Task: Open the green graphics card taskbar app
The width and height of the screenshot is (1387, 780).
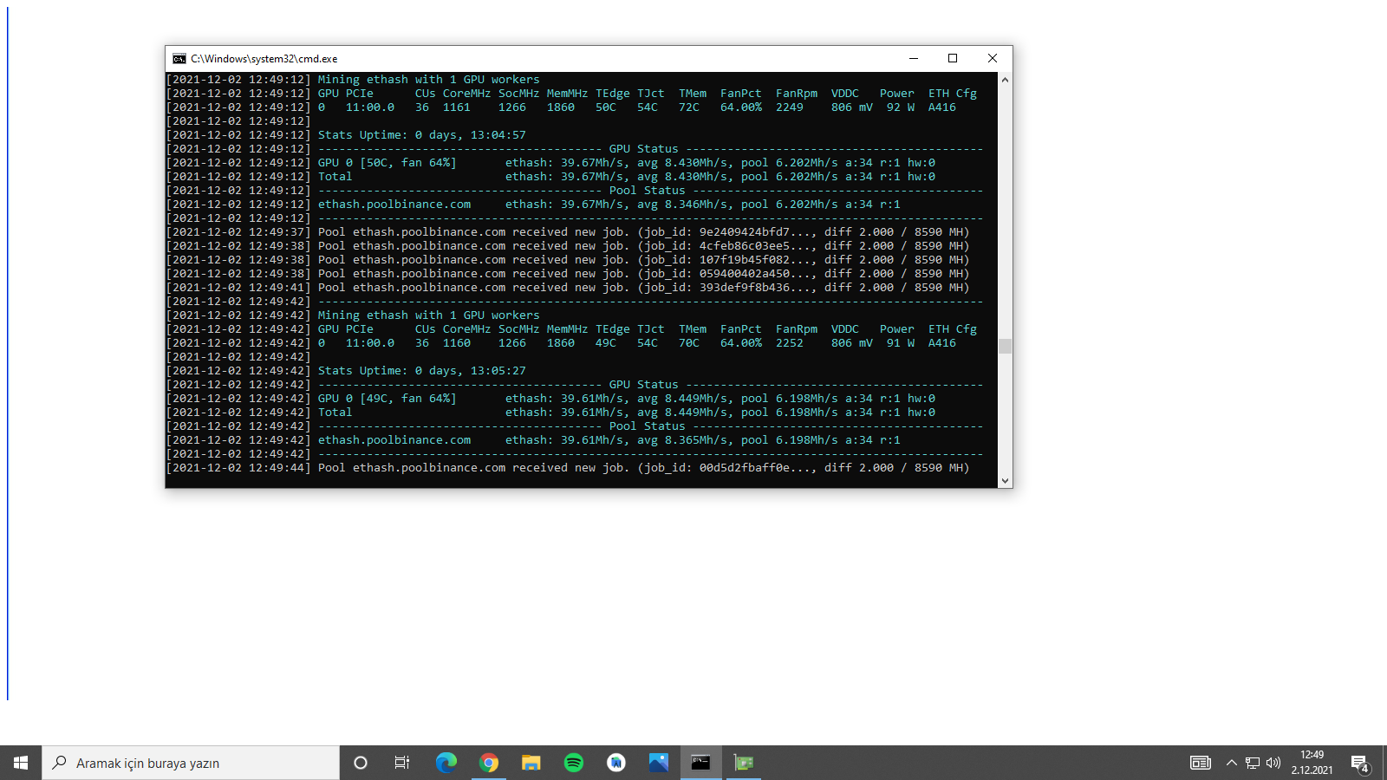Action: (x=744, y=763)
